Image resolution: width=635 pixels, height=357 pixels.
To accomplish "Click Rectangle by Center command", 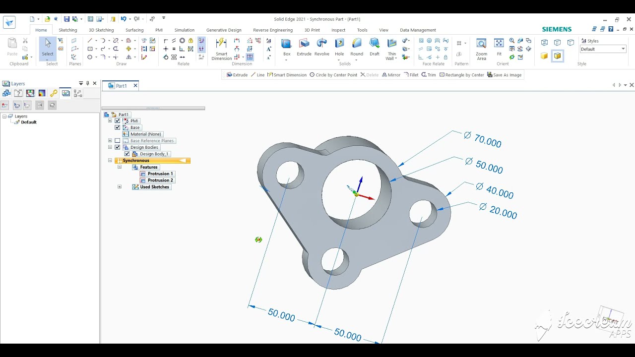I will (x=462, y=75).
